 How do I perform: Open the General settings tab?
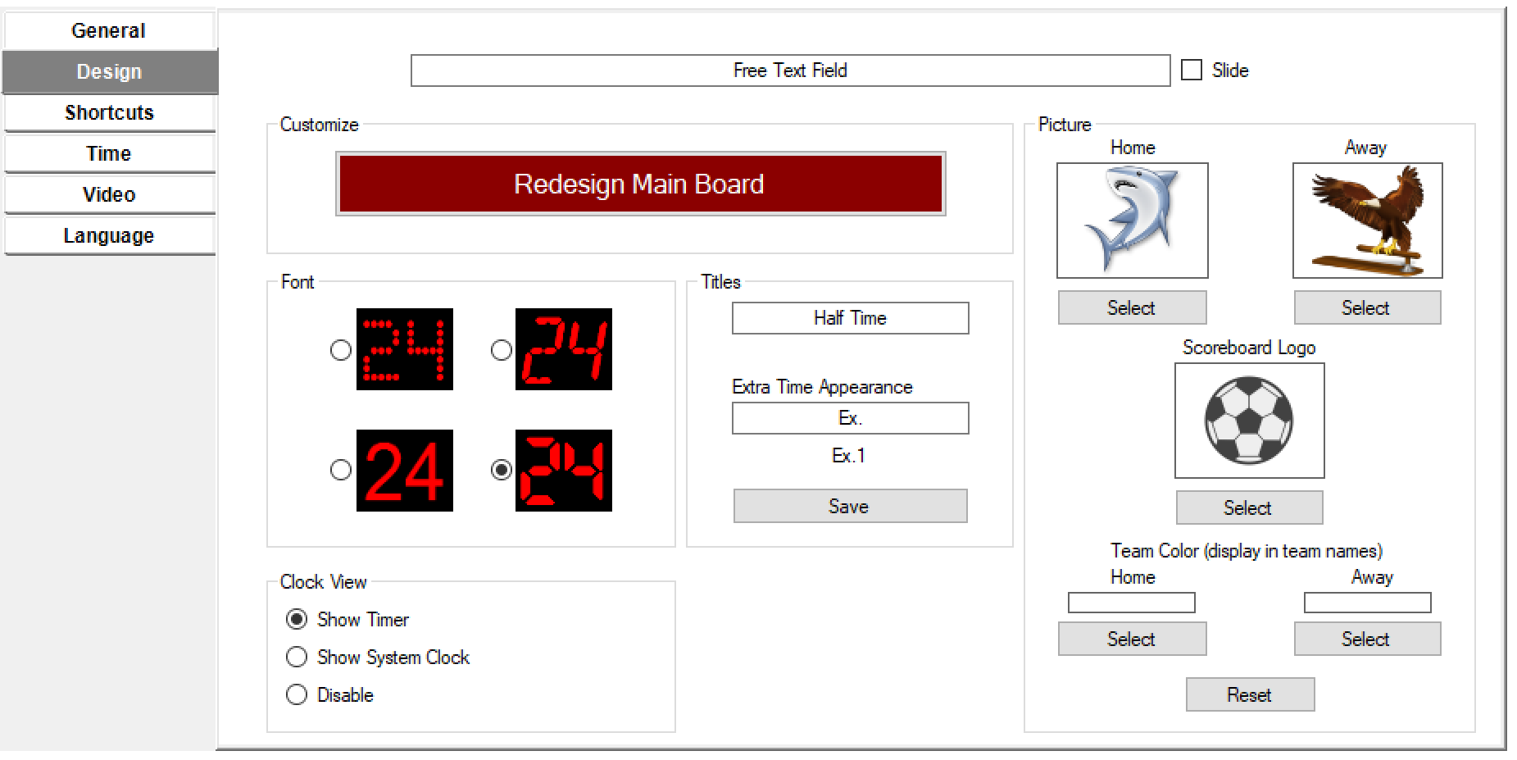coord(109,31)
